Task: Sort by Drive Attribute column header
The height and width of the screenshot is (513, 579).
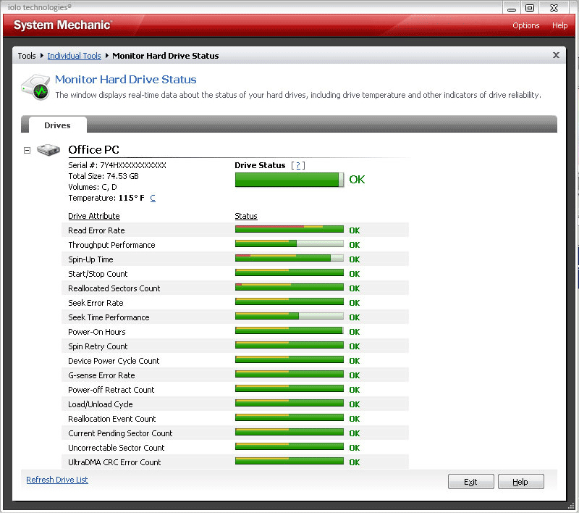Action: [x=94, y=216]
